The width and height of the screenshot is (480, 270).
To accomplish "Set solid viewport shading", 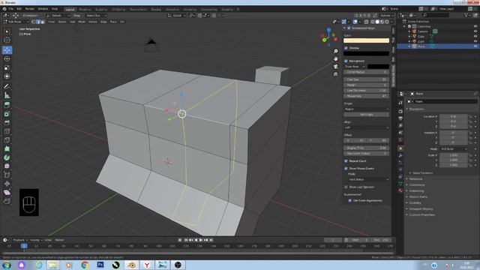I will click(377, 22).
